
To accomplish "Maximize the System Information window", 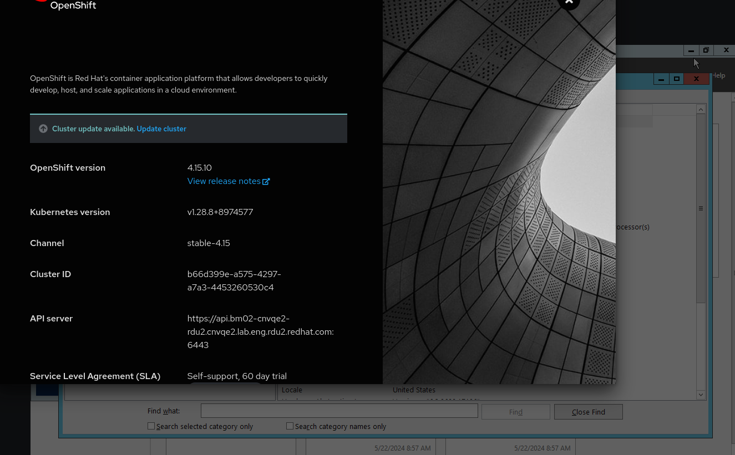I will point(677,79).
